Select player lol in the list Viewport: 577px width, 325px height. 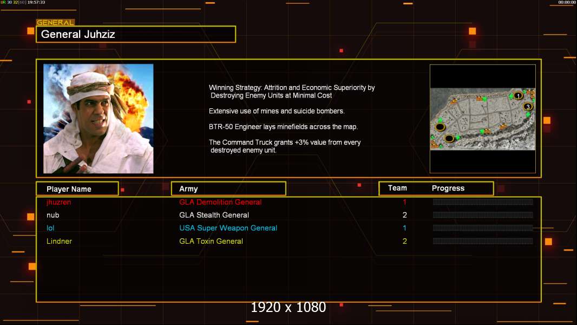(50, 228)
